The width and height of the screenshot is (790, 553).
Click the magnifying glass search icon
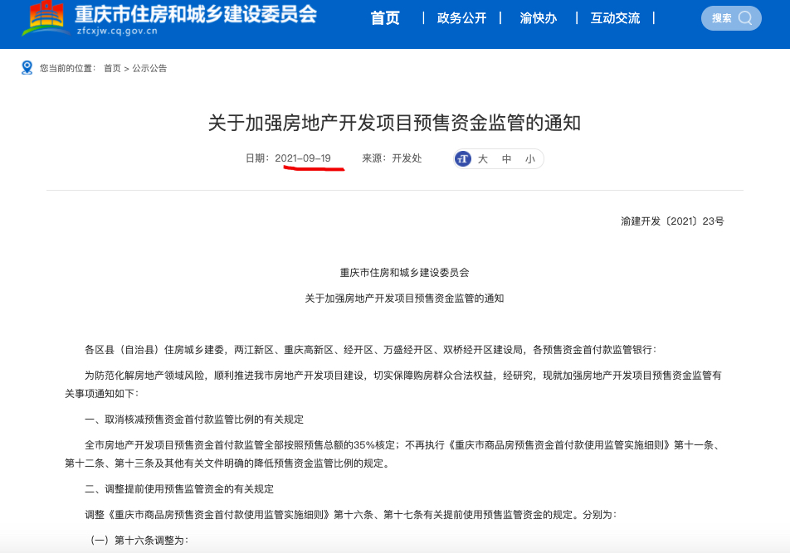(745, 18)
